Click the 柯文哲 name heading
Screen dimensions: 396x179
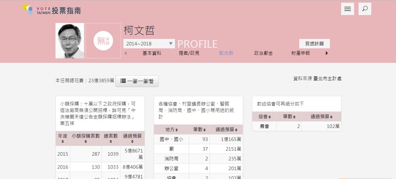point(139,31)
